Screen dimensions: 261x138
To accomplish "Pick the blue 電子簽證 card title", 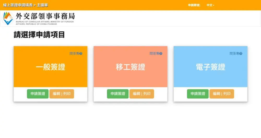I will pyautogui.click(x=210, y=67).
